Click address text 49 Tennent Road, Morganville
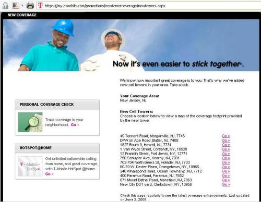 [x=152, y=136]
